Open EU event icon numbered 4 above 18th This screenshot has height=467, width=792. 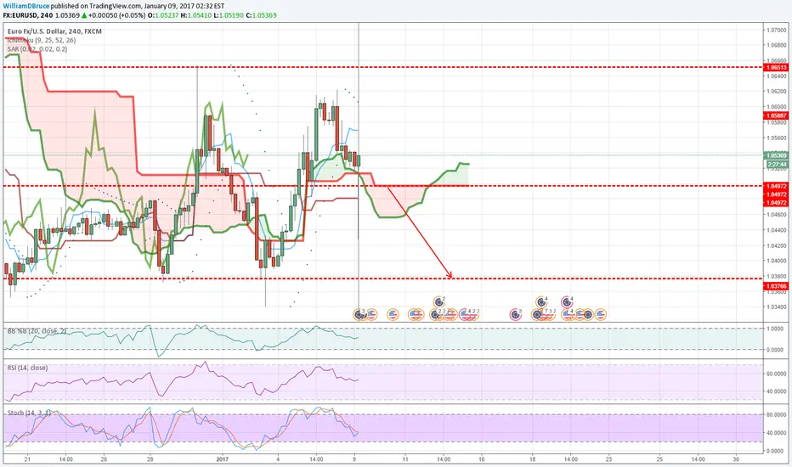[541, 302]
